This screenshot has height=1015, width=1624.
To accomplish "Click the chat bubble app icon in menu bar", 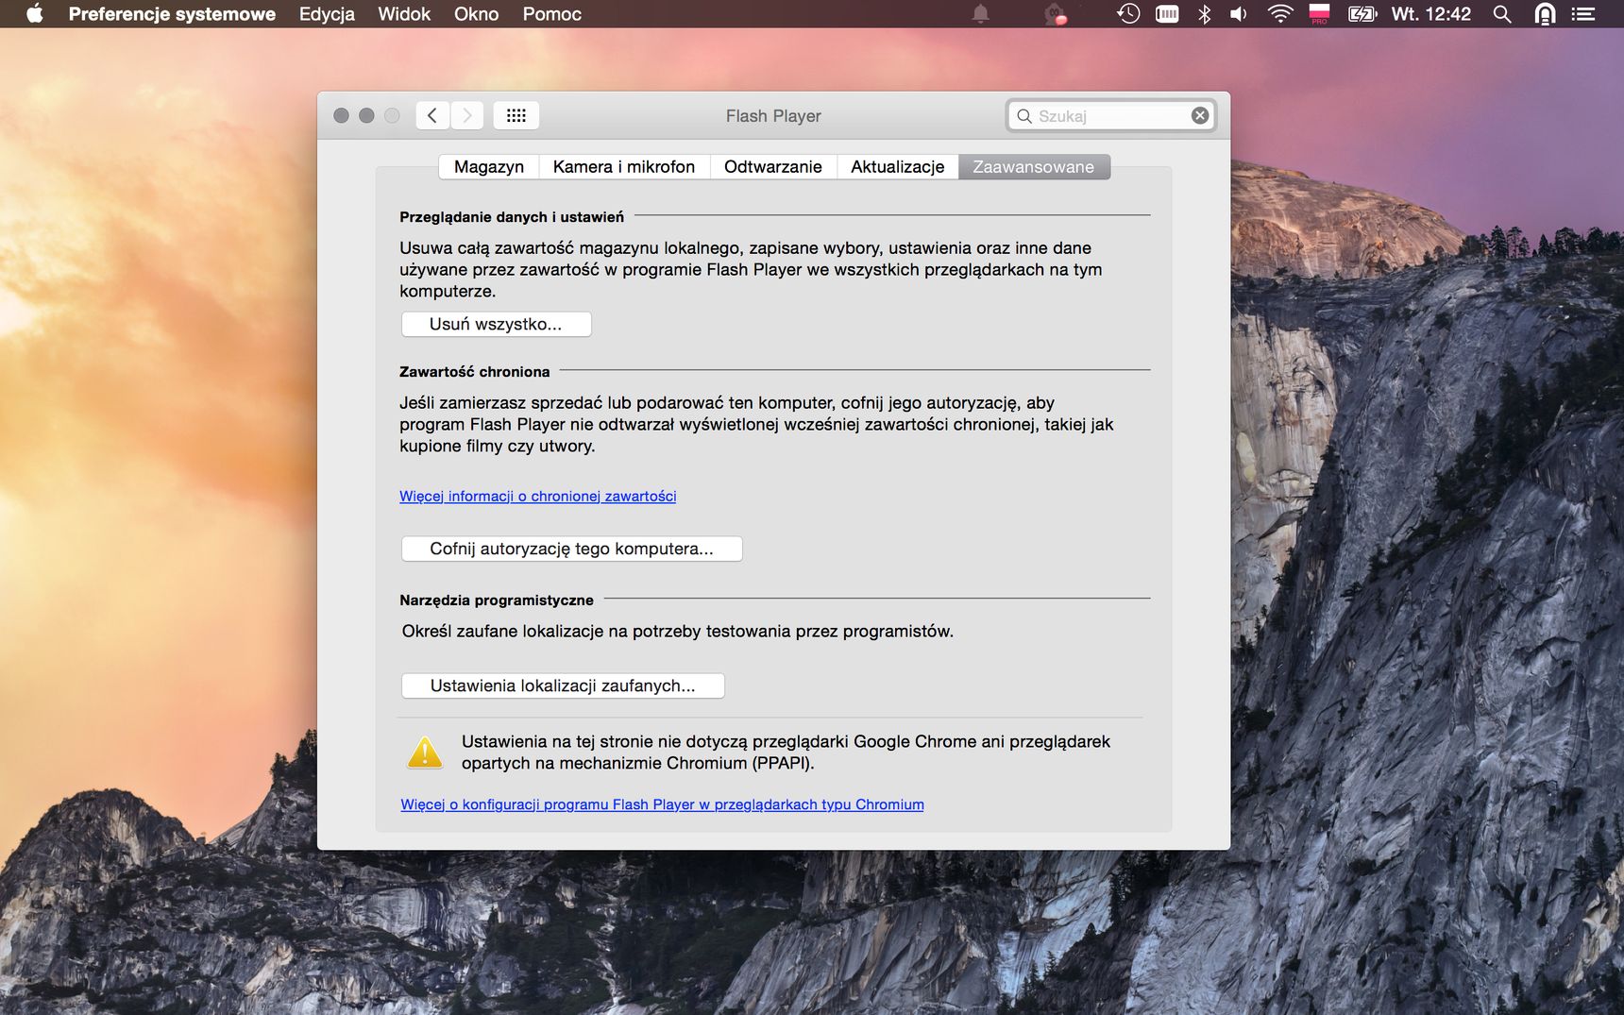I will 1055,14.
